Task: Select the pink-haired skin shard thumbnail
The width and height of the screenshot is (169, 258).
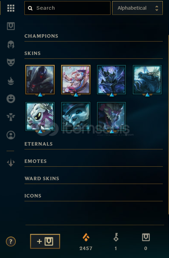Action: coord(76,80)
